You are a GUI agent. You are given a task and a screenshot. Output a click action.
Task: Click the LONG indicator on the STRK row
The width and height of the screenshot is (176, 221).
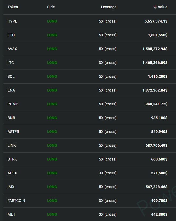52,159
